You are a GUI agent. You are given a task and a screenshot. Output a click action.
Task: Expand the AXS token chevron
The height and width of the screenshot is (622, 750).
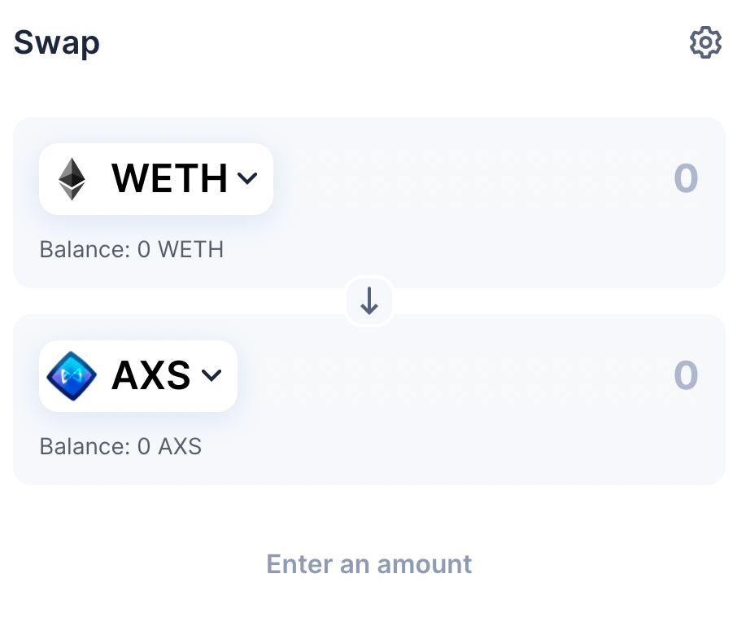(211, 375)
